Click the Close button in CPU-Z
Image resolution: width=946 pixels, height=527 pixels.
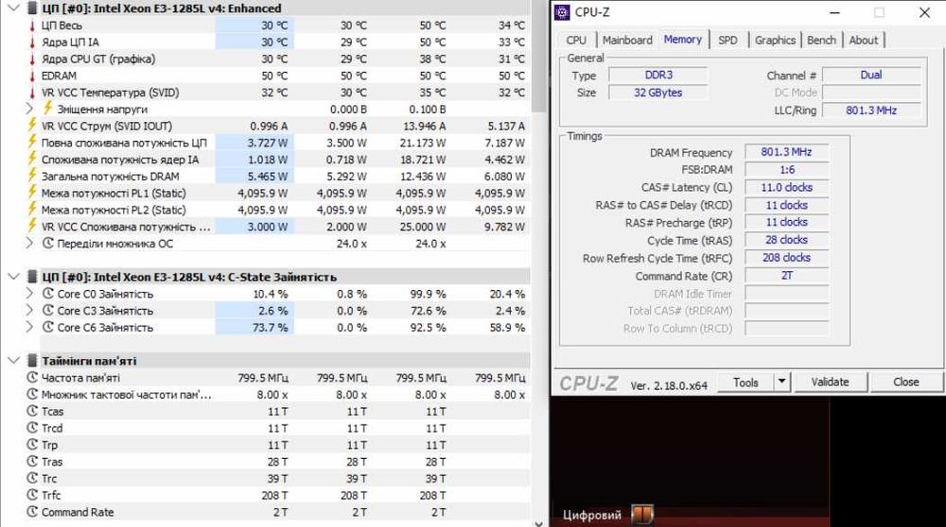[x=905, y=382]
